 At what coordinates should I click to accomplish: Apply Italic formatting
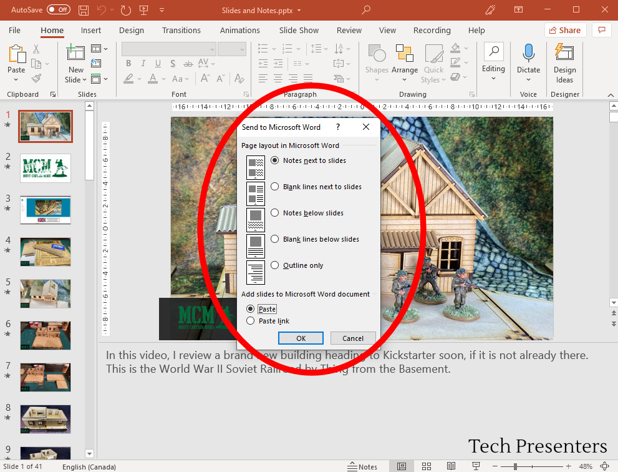[x=143, y=64]
